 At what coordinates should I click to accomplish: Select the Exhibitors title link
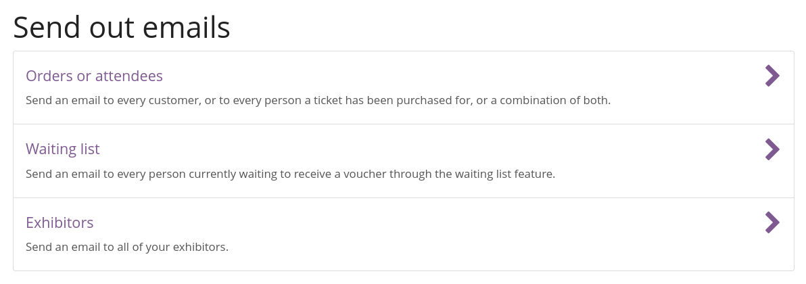point(60,222)
